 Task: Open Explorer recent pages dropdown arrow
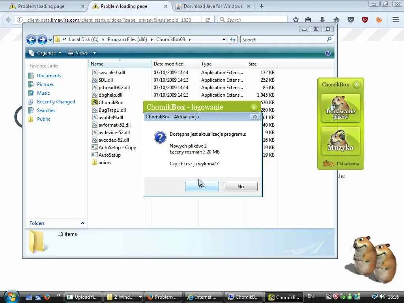(50, 40)
